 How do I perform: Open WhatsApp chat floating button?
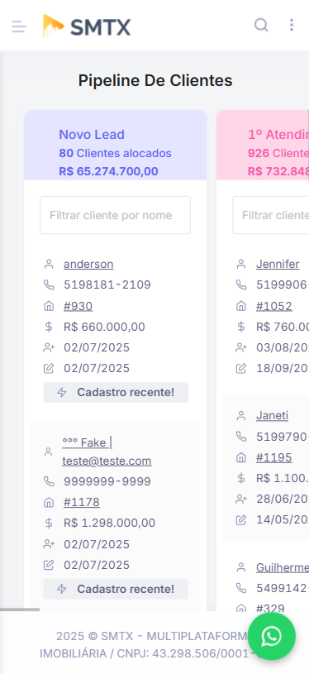[x=272, y=636]
